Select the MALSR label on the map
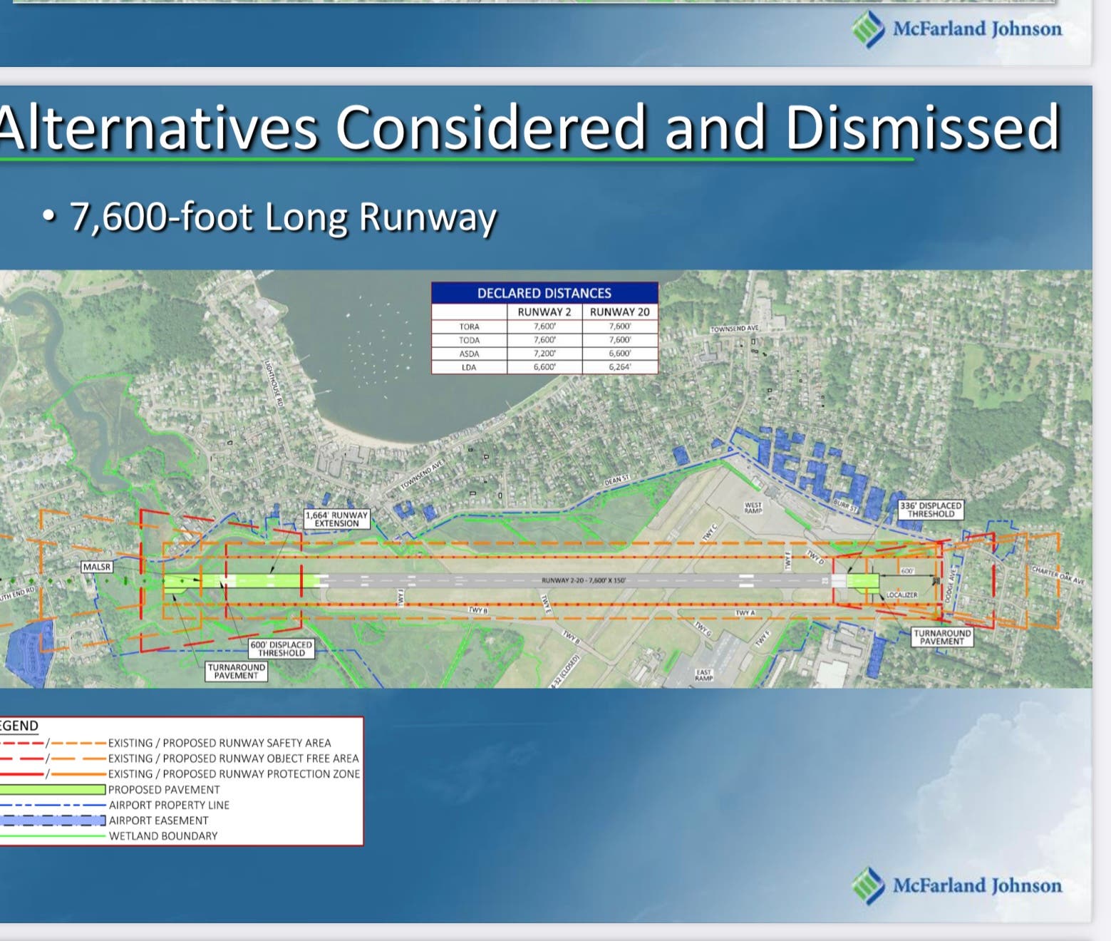Screen dimensions: 1111x941 (97, 567)
